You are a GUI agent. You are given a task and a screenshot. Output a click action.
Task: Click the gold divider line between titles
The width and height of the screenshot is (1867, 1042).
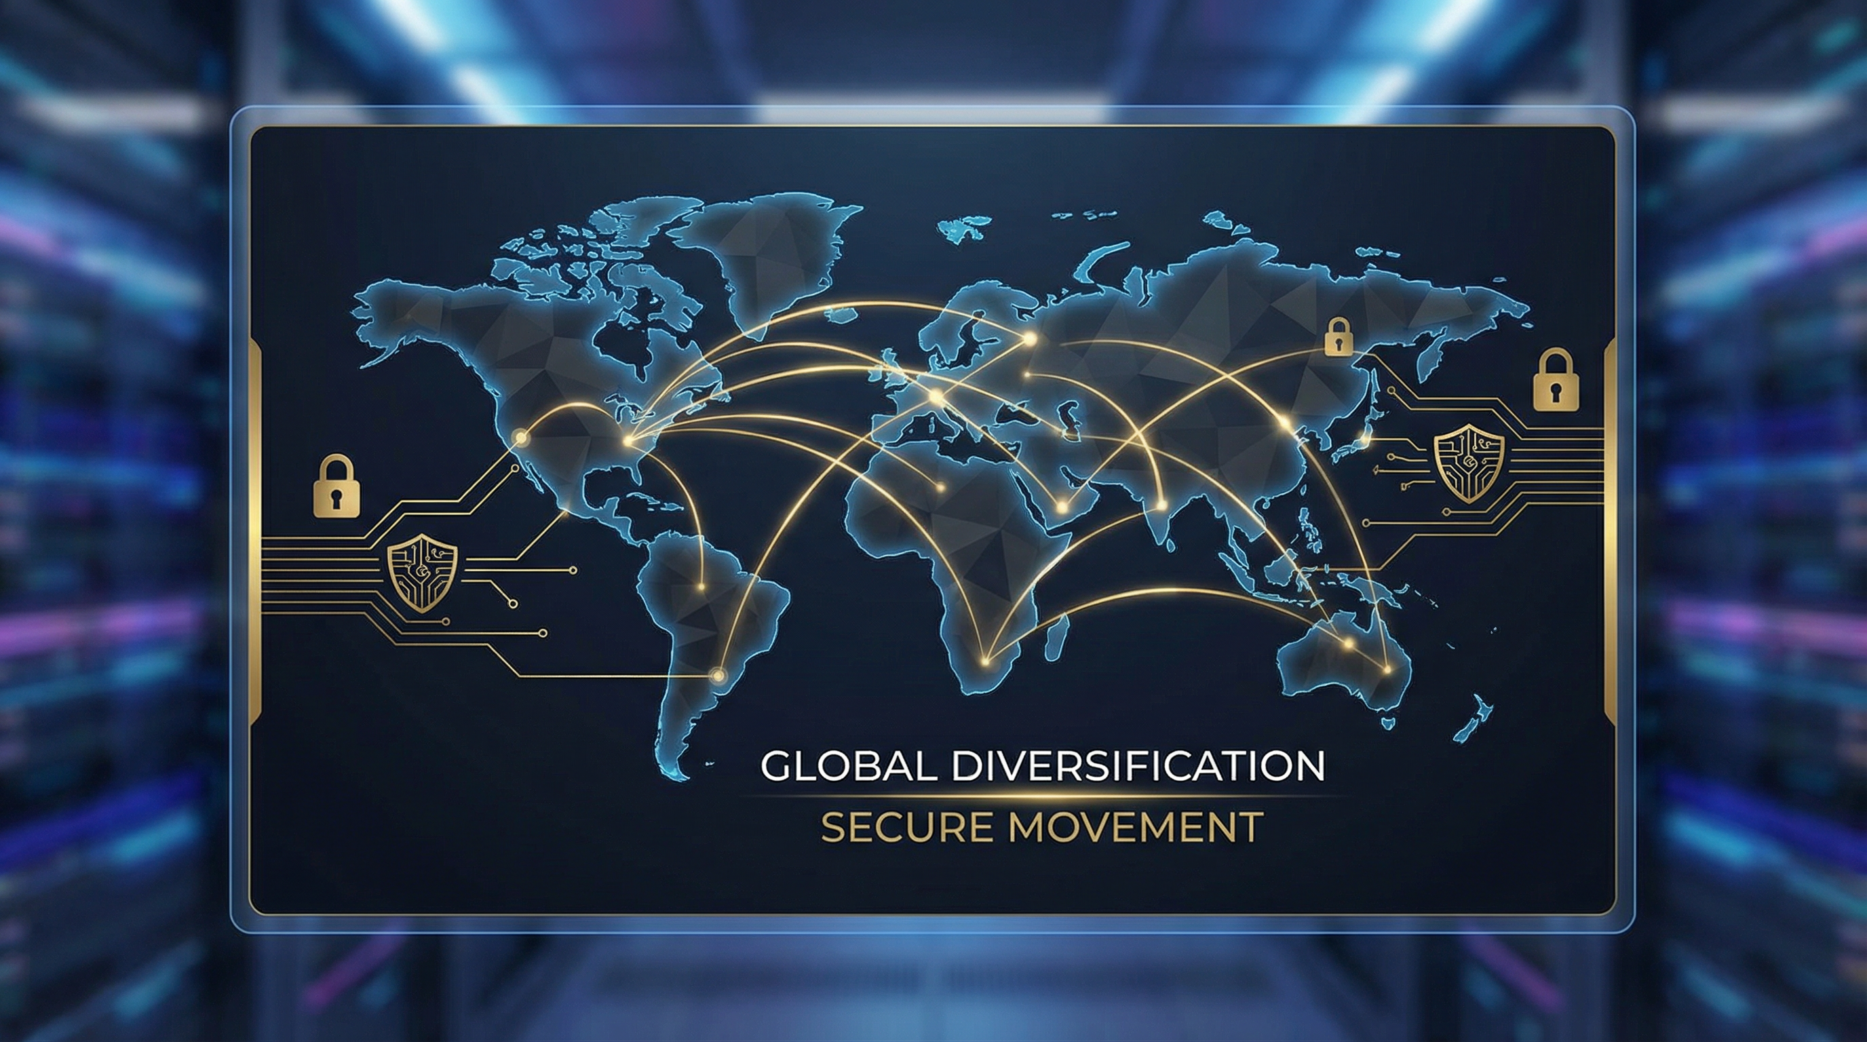[x=1042, y=796]
